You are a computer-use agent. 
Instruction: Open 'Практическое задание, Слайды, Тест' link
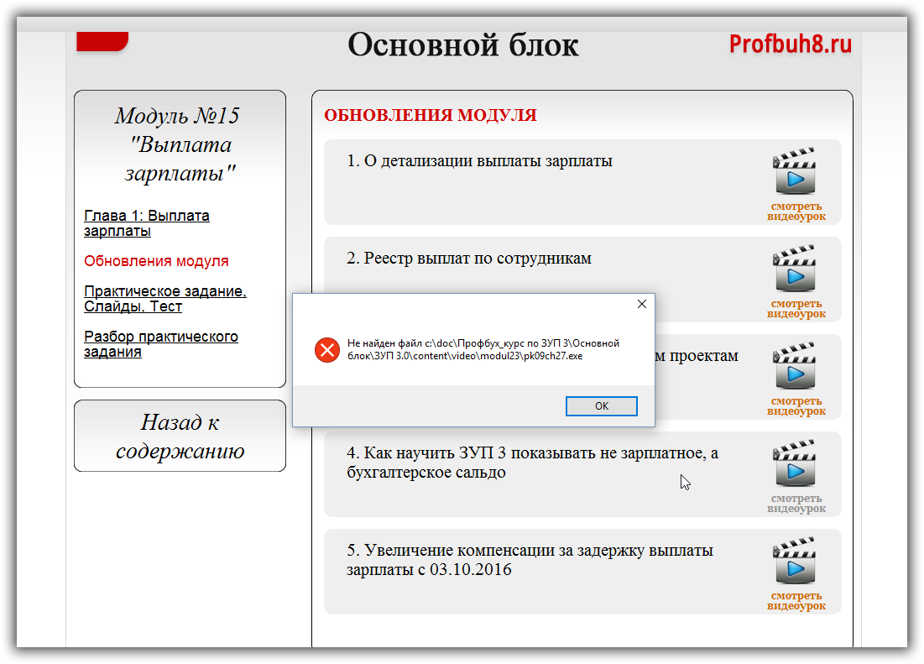164,299
